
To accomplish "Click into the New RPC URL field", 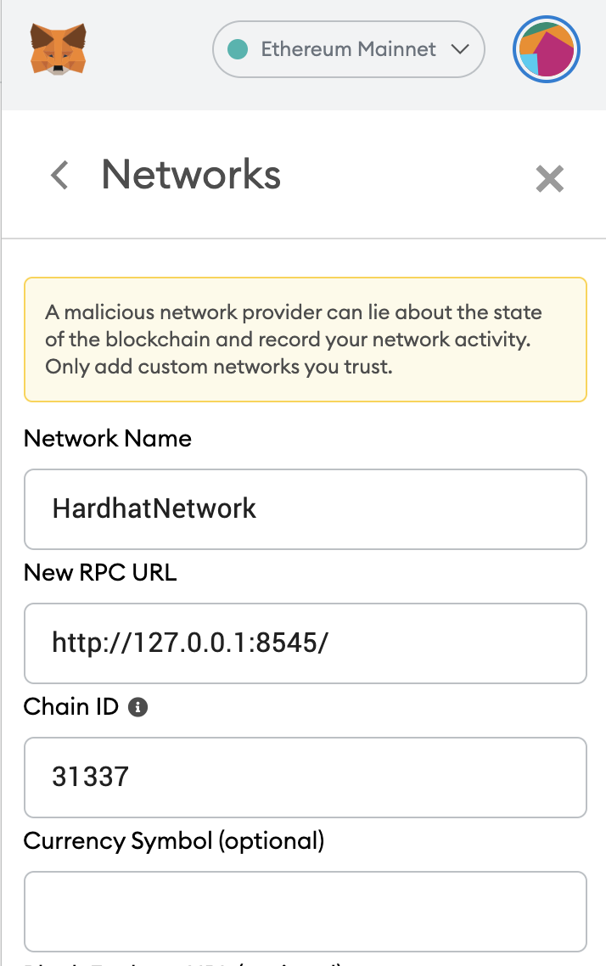I will point(306,643).
